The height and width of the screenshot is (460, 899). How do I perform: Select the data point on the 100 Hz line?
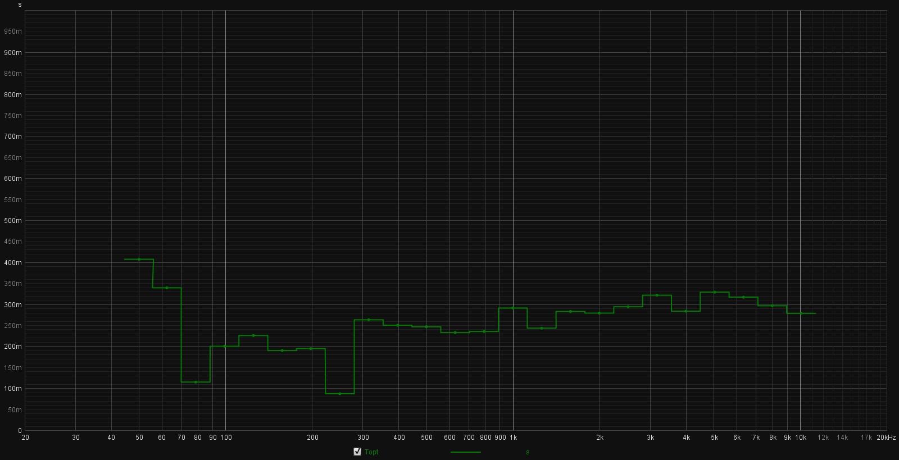[x=225, y=346]
